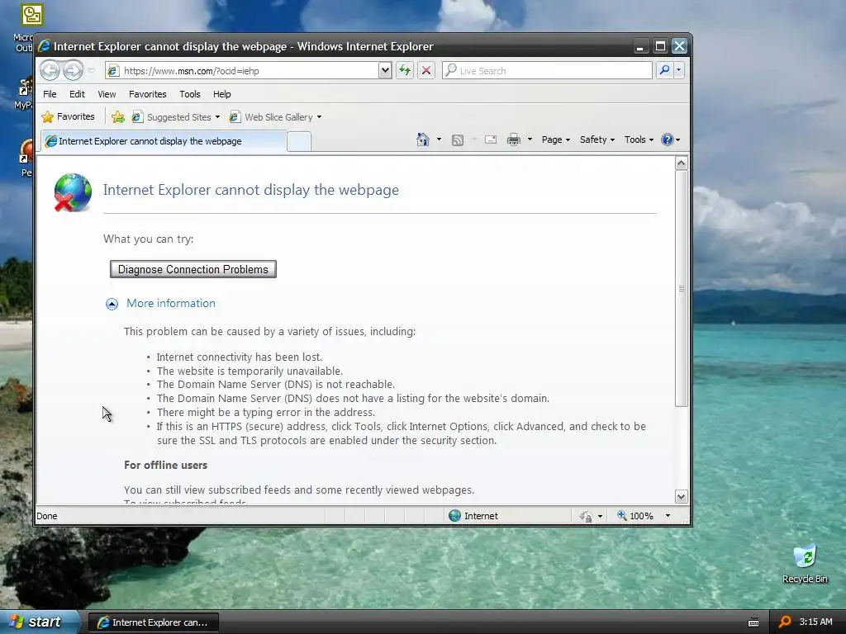846x634 pixels.
Task: Click the vertical scrollbar thumb
Action: 682,288
